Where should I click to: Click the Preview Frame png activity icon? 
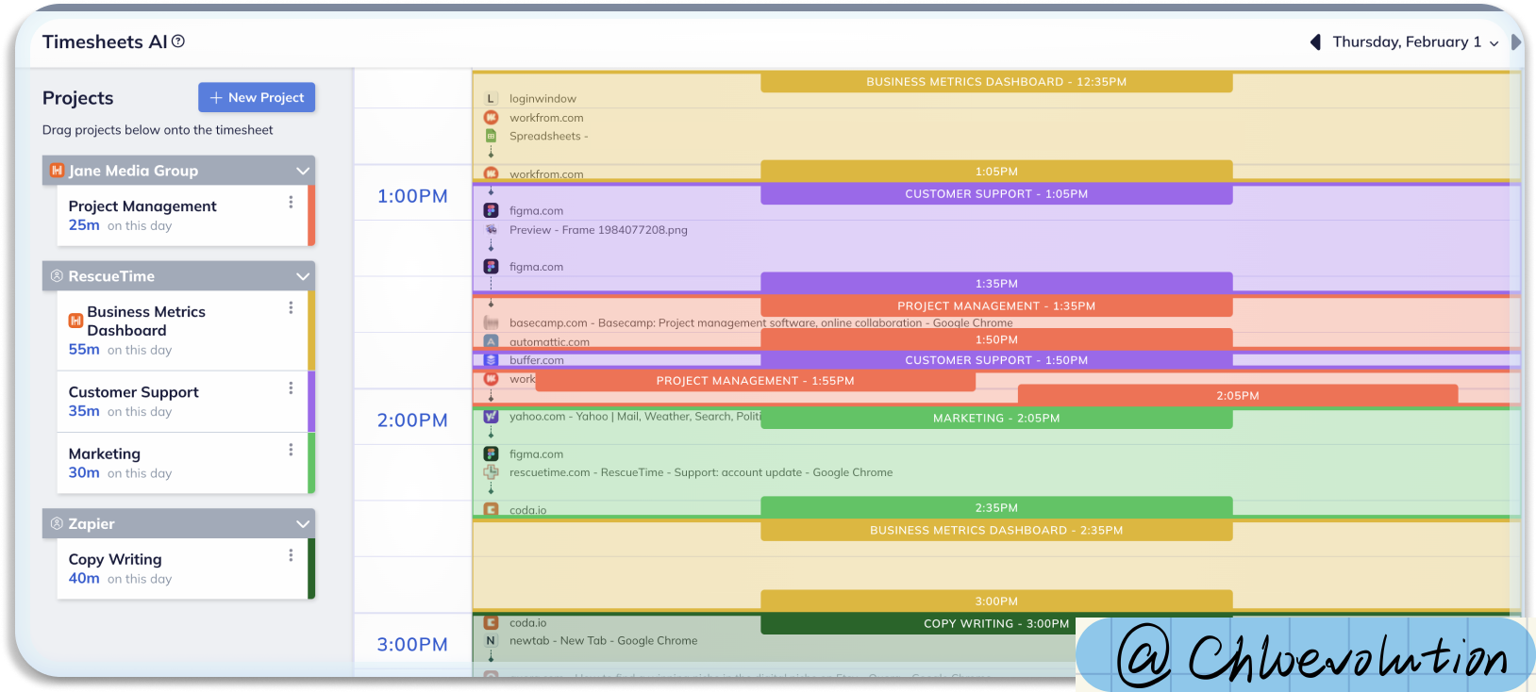click(x=491, y=229)
